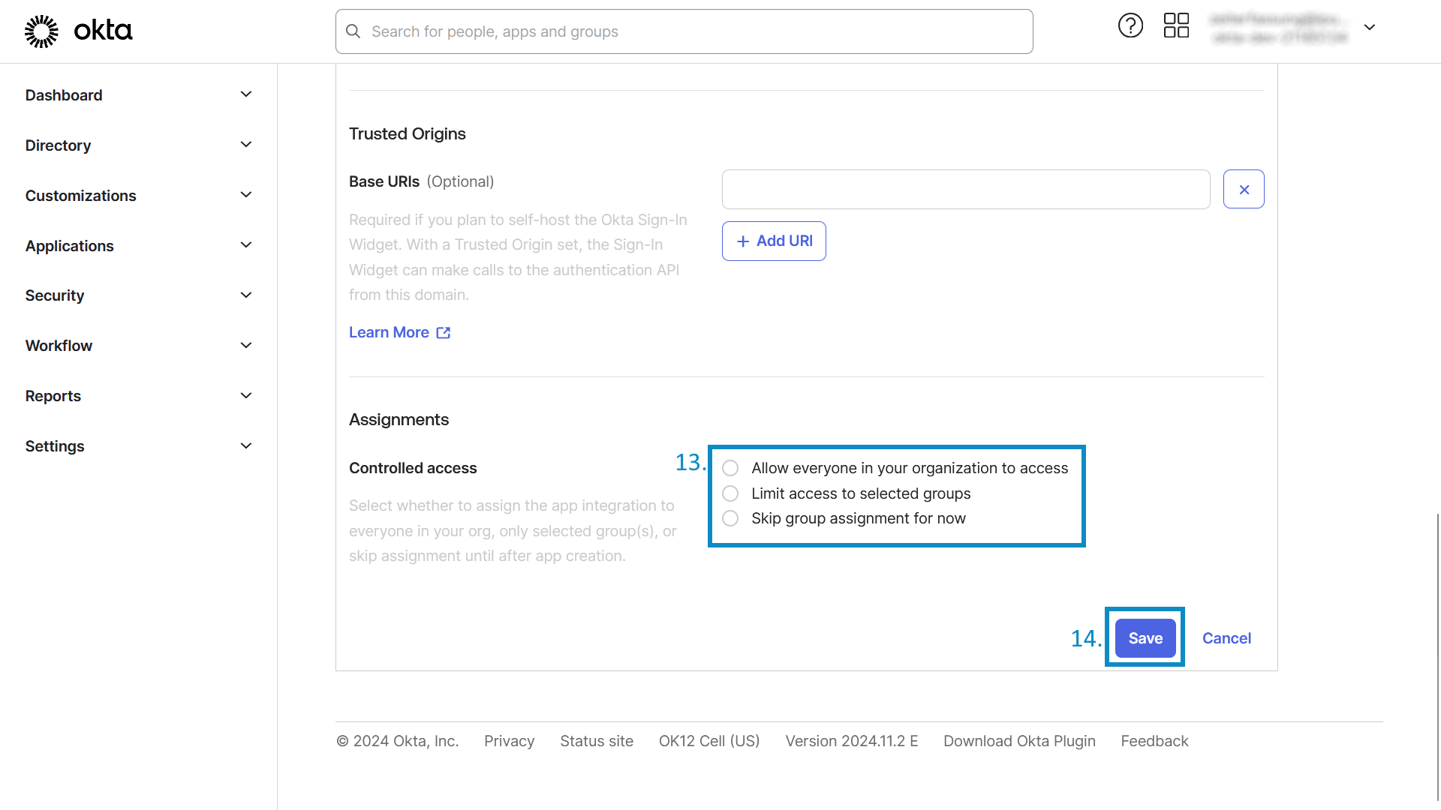Expand the Dashboard chevron
Image resolution: width=1441 pixels, height=810 pixels.
246,94
